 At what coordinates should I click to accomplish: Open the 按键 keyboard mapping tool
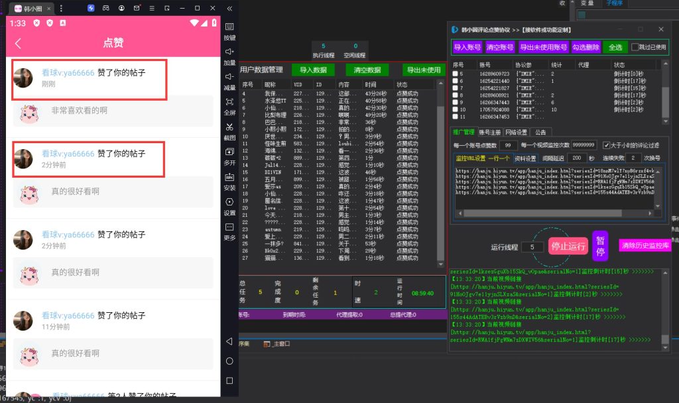229,27
